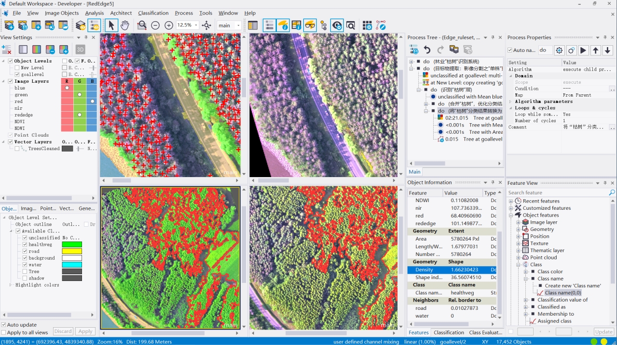The height and width of the screenshot is (345, 617).
Task: Select the hand pan tool
Action: [125, 26]
